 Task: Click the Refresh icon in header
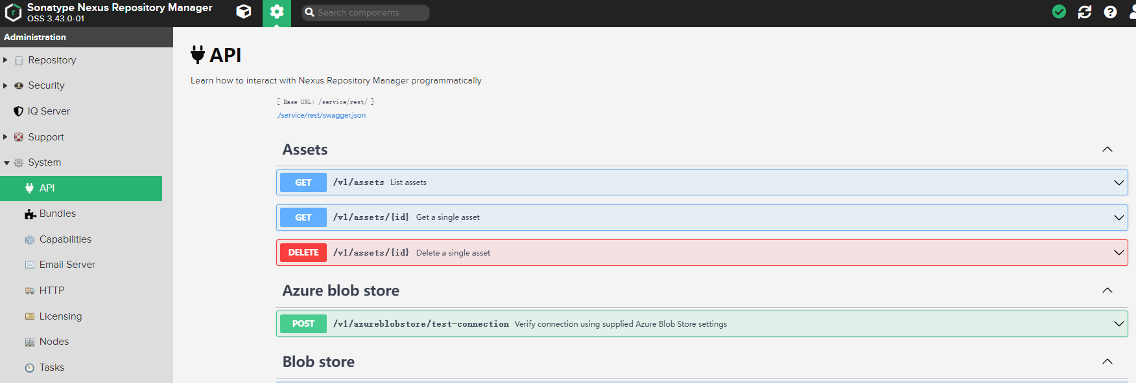coord(1085,12)
